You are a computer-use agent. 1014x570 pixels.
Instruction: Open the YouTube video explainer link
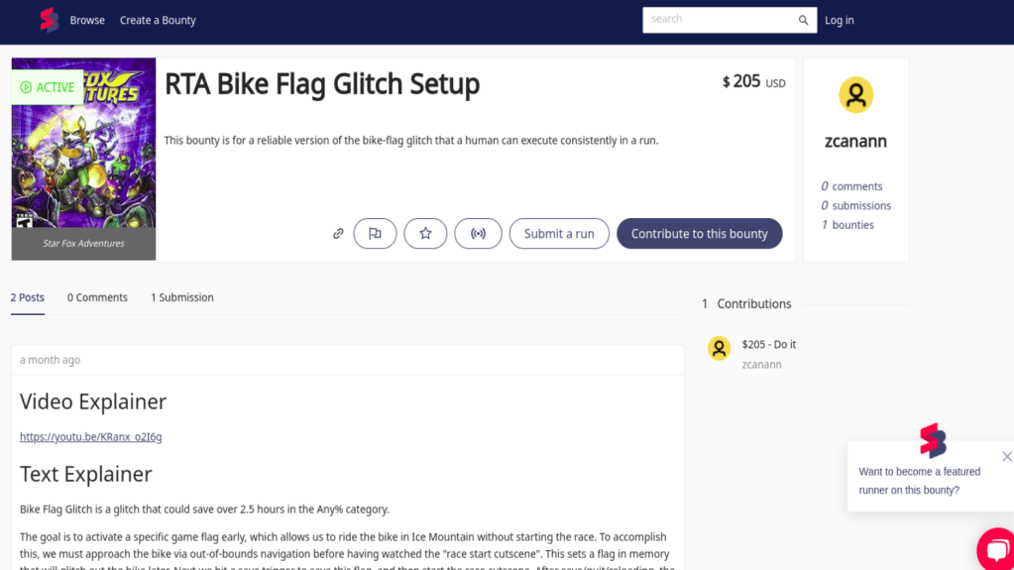[x=90, y=437]
